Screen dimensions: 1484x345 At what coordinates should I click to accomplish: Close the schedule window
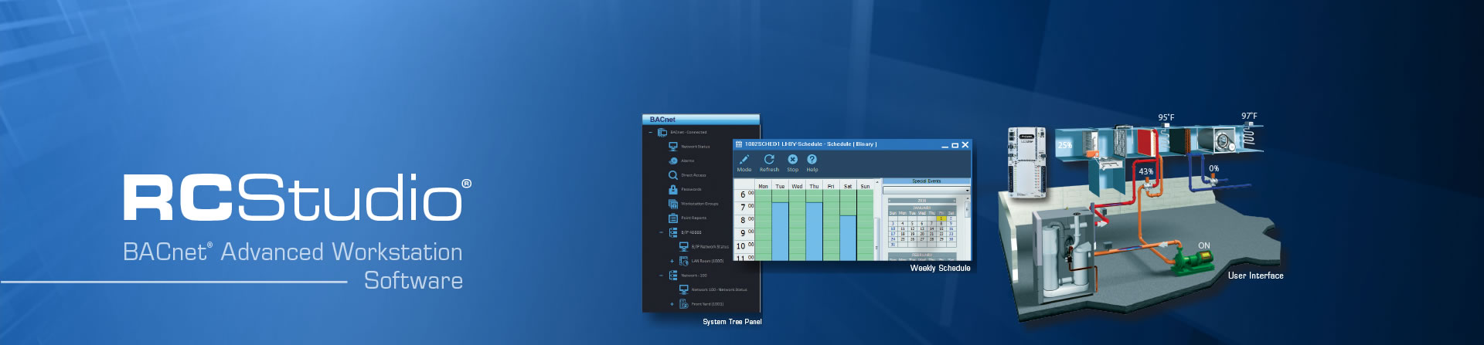(965, 144)
